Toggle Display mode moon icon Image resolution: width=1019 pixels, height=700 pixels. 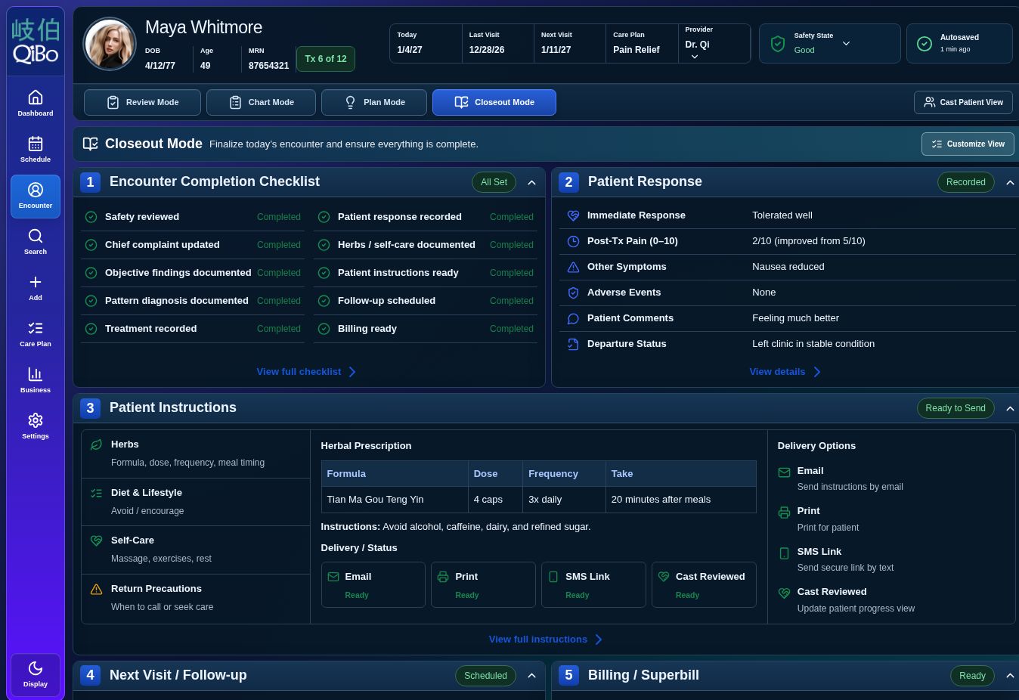(x=36, y=667)
